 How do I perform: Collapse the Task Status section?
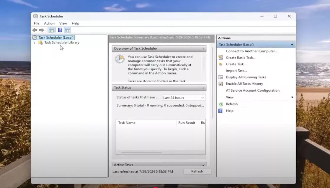(203, 88)
